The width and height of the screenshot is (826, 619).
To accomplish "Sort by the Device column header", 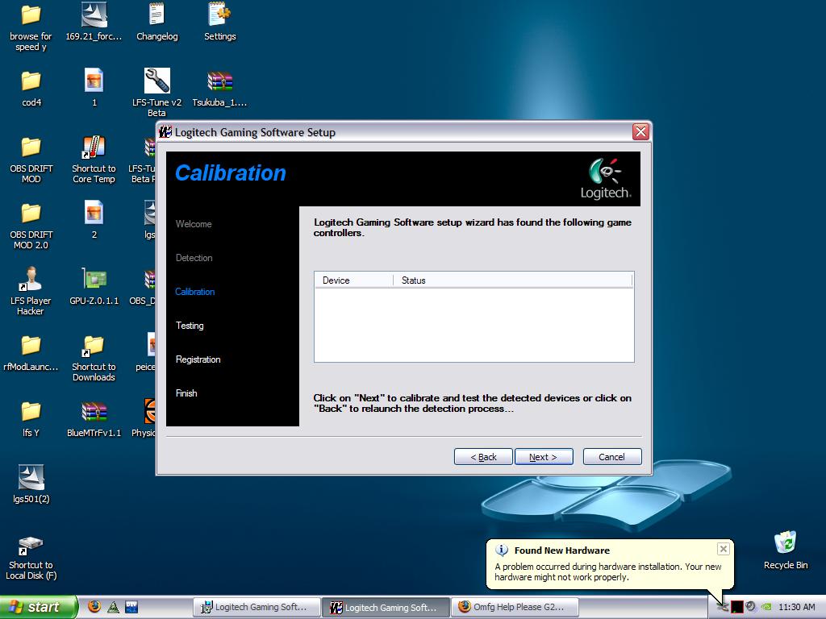I will 353,280.
